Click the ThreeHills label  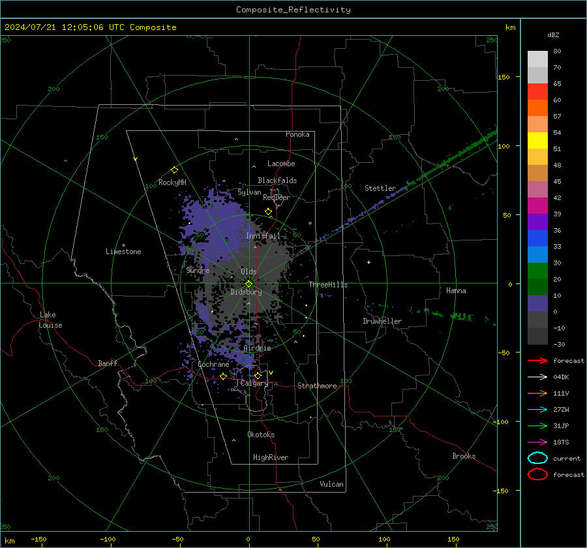pyautogui.click(x=328, y=285)
